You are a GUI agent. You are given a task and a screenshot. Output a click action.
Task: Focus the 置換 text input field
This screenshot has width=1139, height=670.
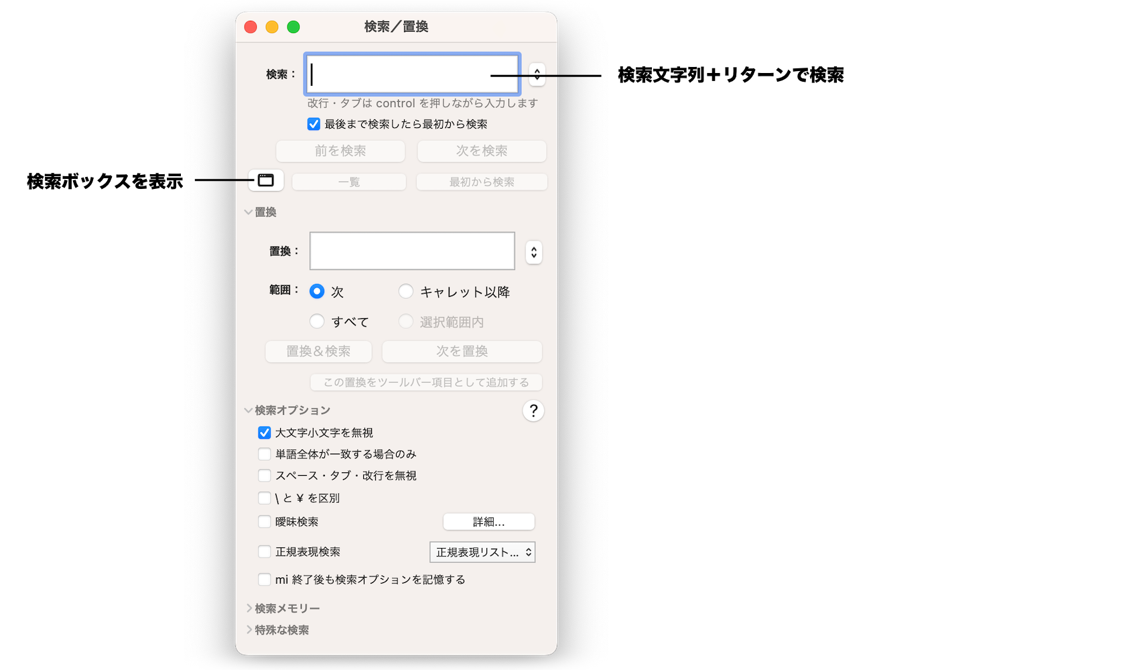point(412,251)
